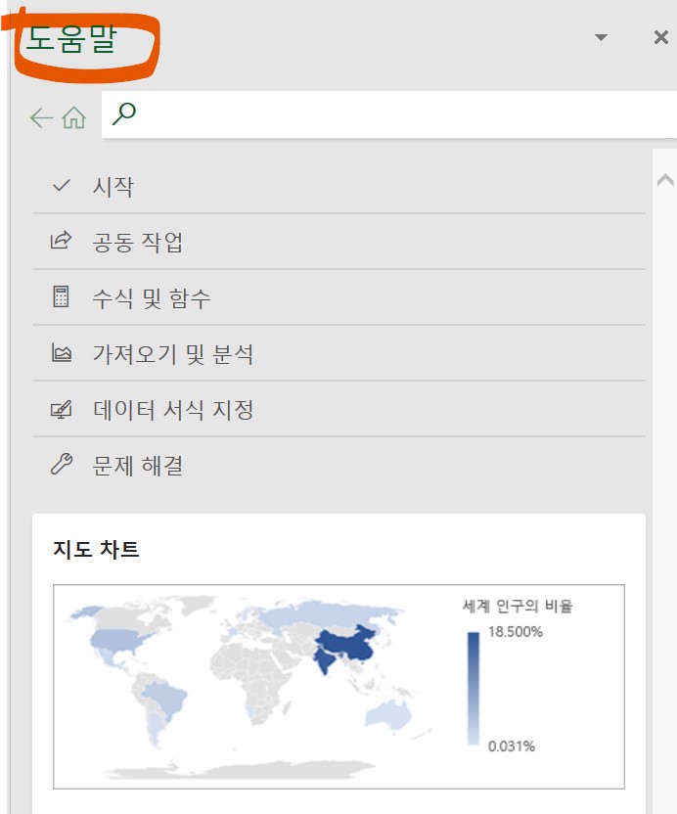The width and height of the screenshot is (677, 814).
Task: Click the share icon beside 공동 작업
Action: 62,241
